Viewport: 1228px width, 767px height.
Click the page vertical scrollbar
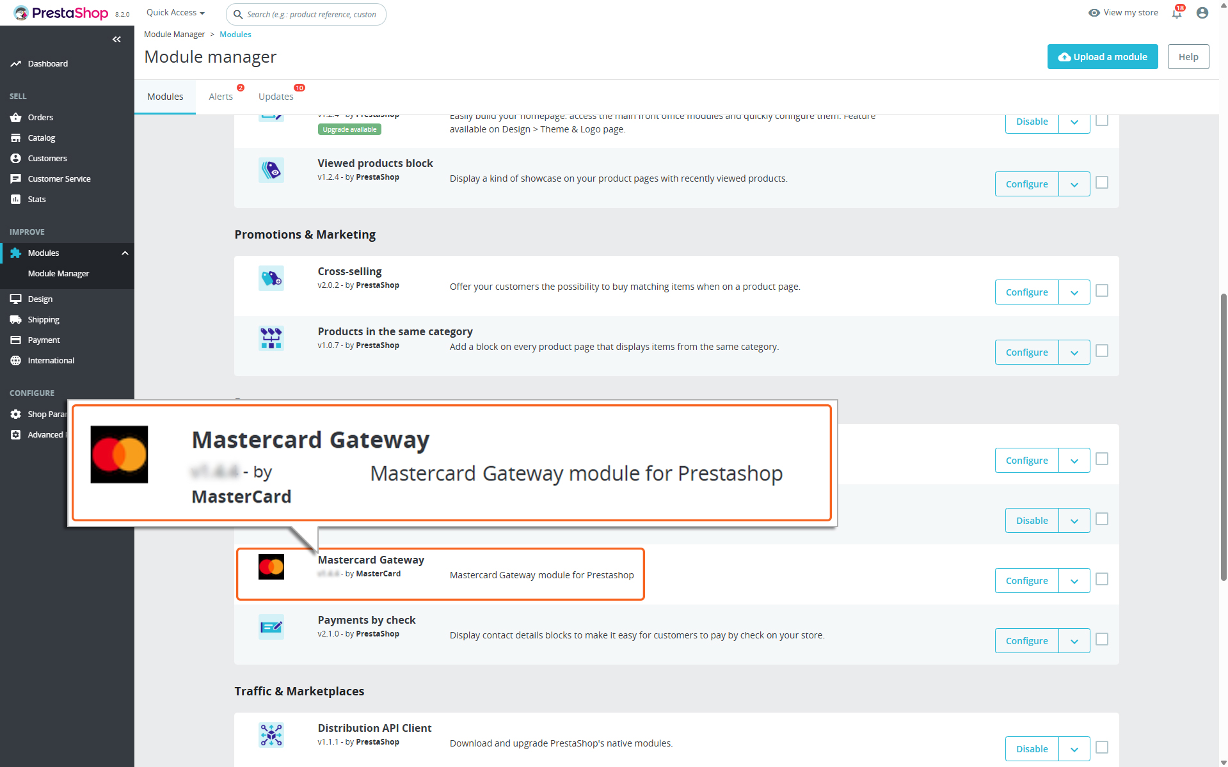click(1223, 435)
